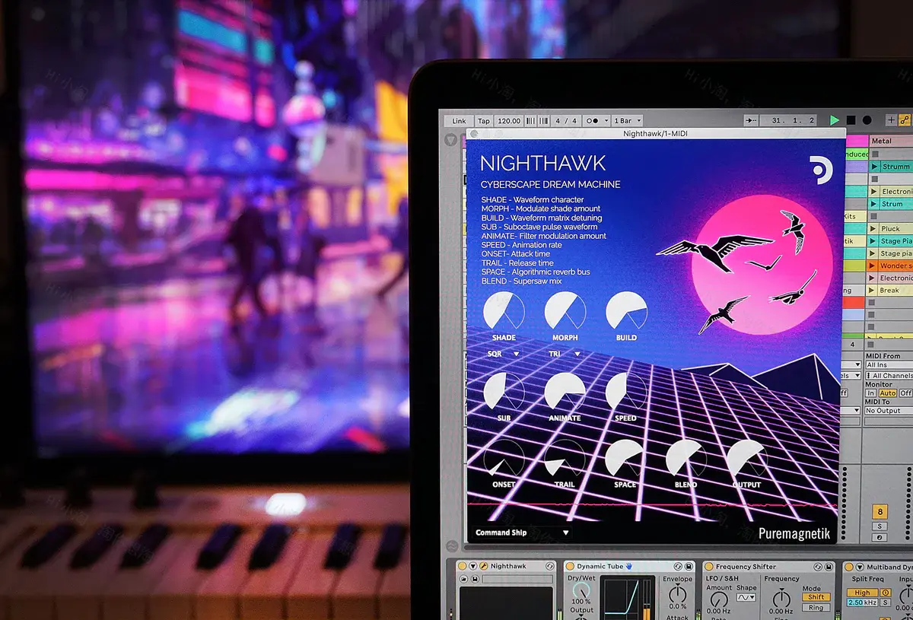Image resolution: width=913 pixels, height=620 pixels.
Task: Open the Command Ship preset selector
Action: pos(521,533)
